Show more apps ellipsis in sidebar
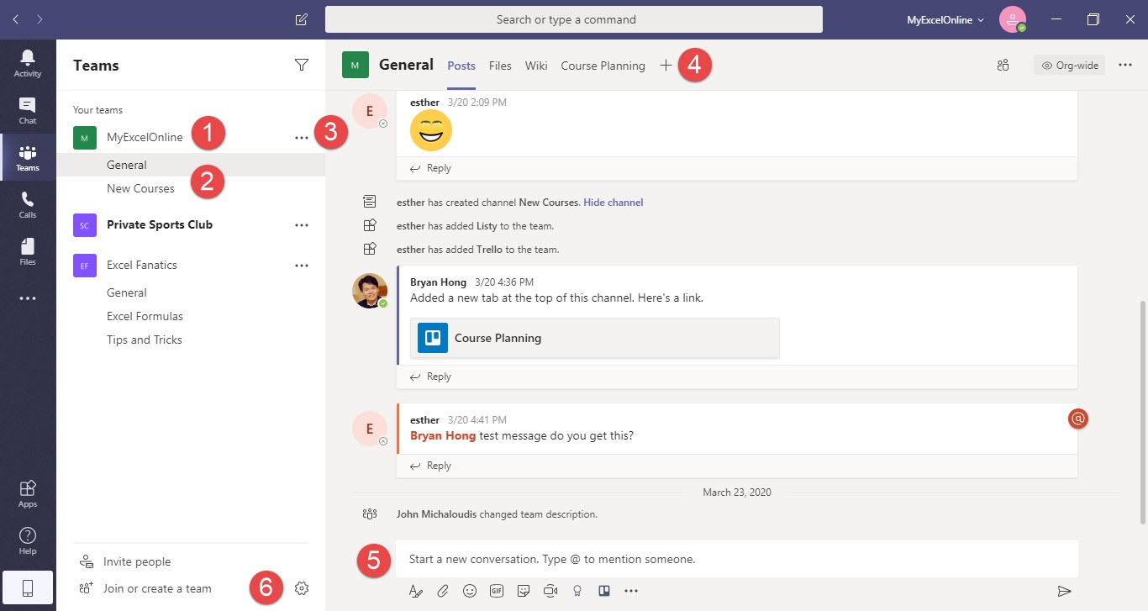 [x=28, y=298]
